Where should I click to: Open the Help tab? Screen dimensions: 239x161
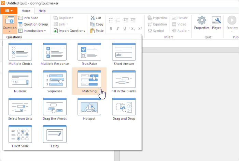(42, 11)
